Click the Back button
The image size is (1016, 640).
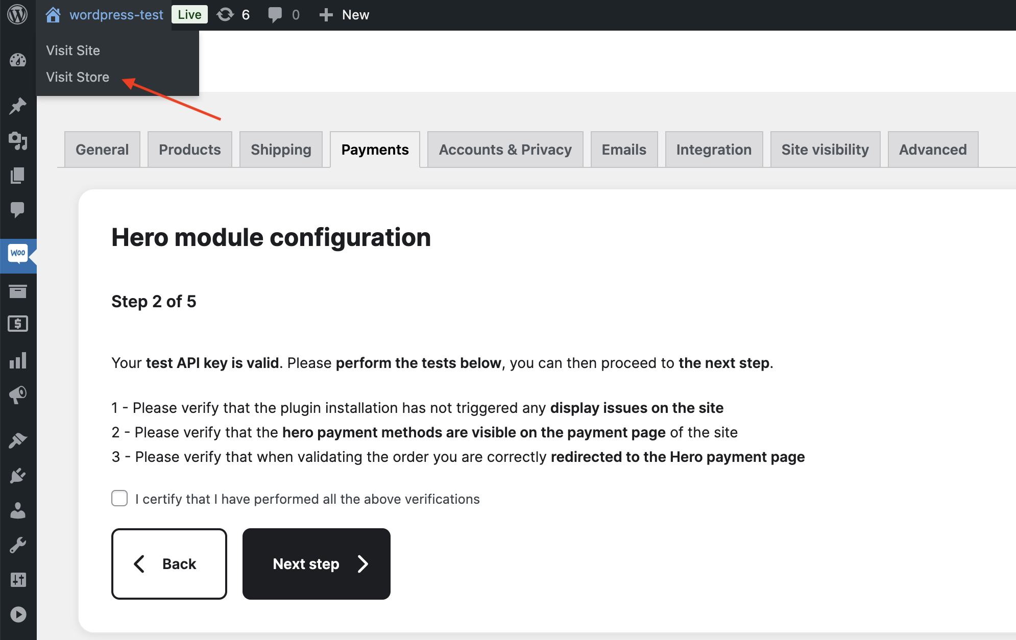coord(169,563)
